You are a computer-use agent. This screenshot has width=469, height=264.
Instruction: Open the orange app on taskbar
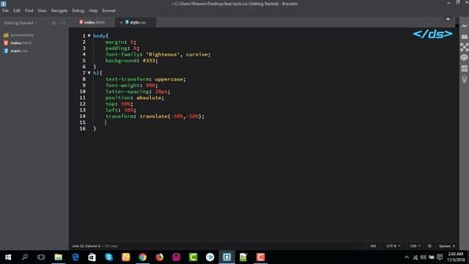click(125, 257)
